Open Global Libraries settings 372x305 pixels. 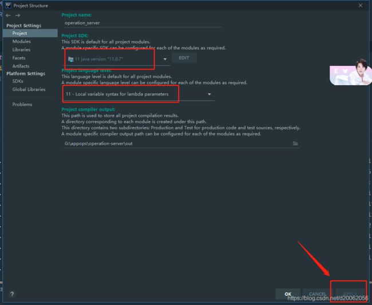(x=29, y=89)
